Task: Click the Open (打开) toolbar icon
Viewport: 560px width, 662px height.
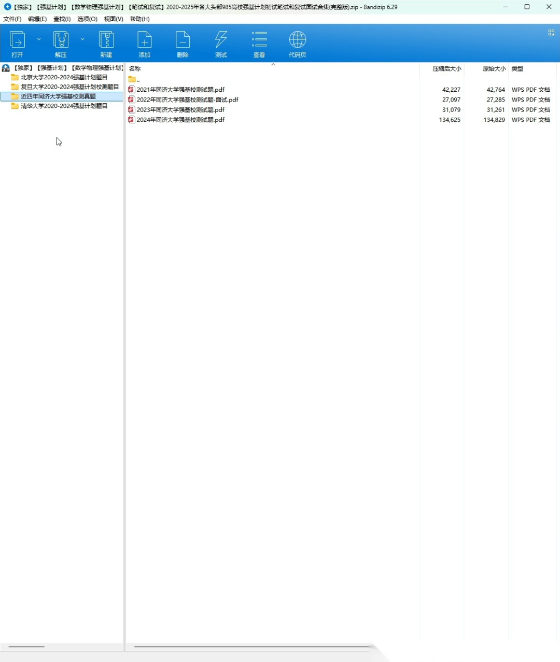Action: point(18,40)
